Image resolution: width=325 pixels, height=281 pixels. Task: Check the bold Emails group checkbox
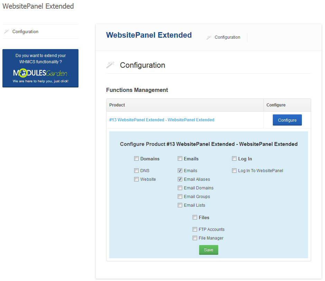coord(180,159)
